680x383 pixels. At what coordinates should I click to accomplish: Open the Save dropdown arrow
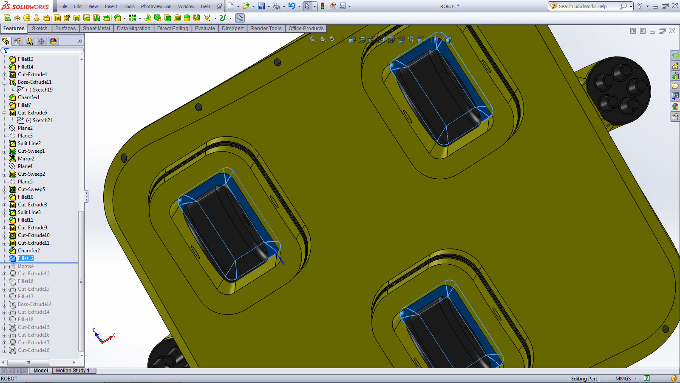tap(268, 6)
